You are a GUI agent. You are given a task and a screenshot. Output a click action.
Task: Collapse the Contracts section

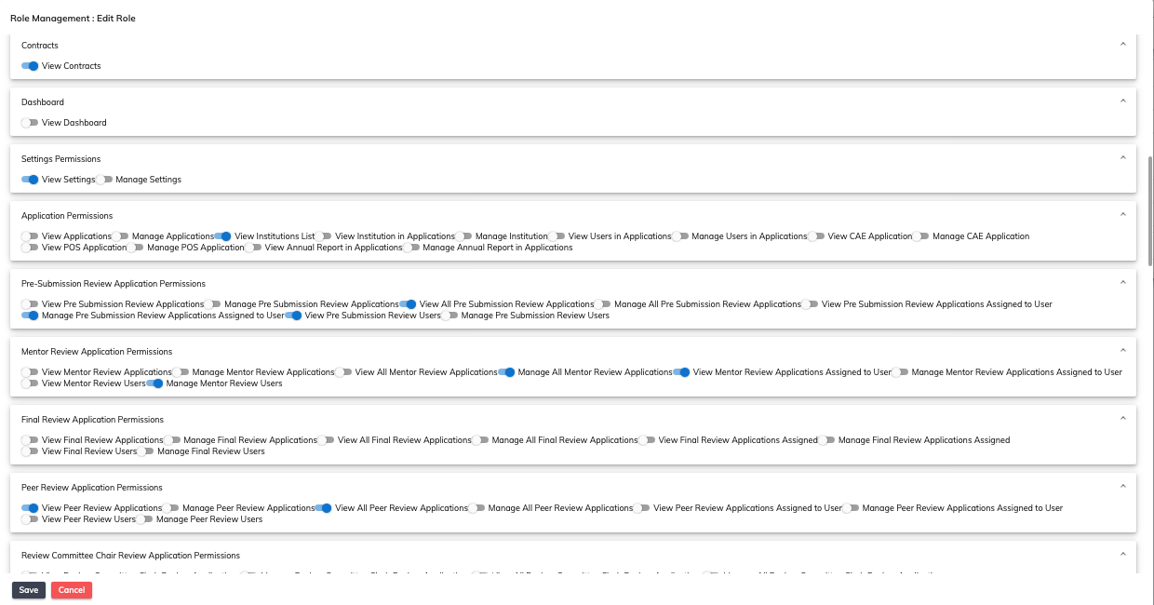point(1122,45)
